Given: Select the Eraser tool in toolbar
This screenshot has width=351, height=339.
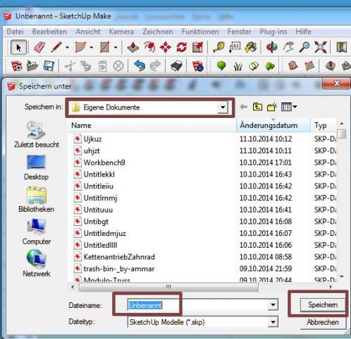Looking at the screenshot, I should 39,47.
